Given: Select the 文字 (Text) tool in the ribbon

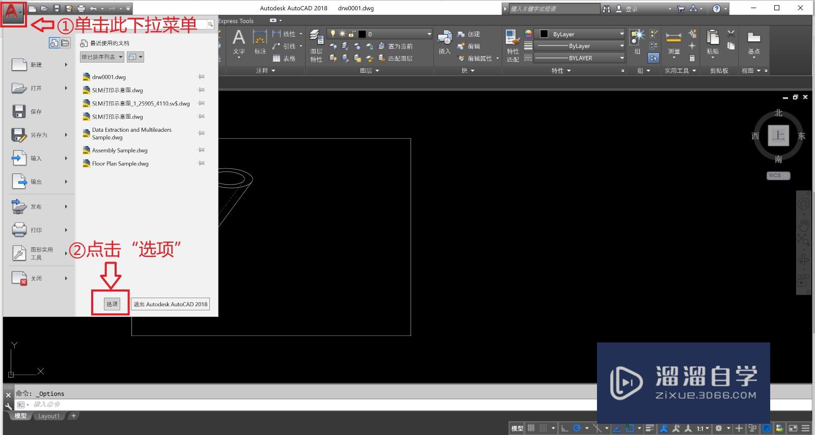Looking at the screenshot, I should pos(239,44).
